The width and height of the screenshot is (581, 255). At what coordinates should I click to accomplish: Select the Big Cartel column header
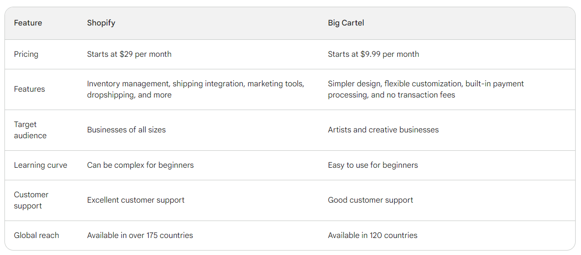346,23
